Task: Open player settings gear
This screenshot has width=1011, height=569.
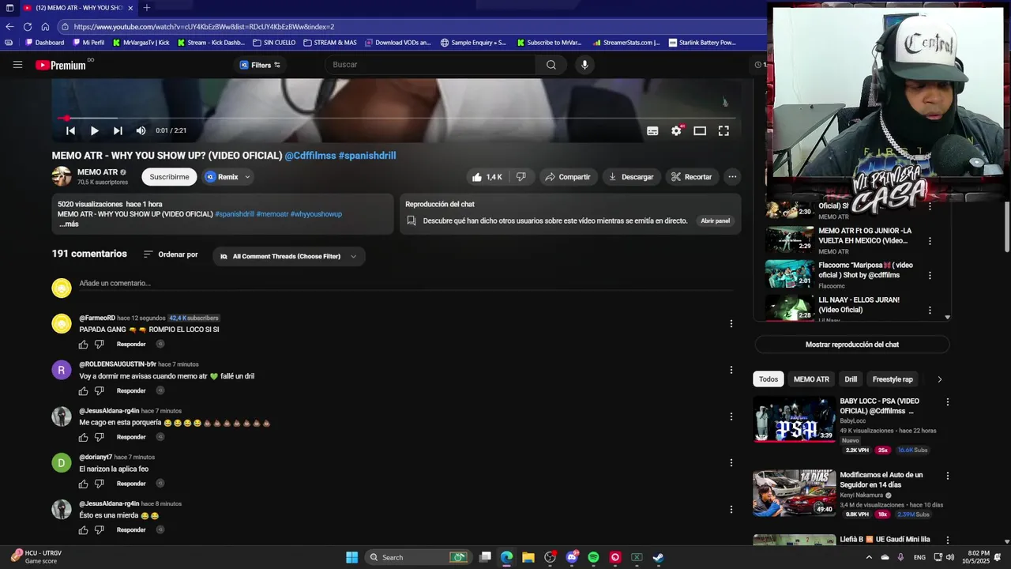Action: [676, 131]
